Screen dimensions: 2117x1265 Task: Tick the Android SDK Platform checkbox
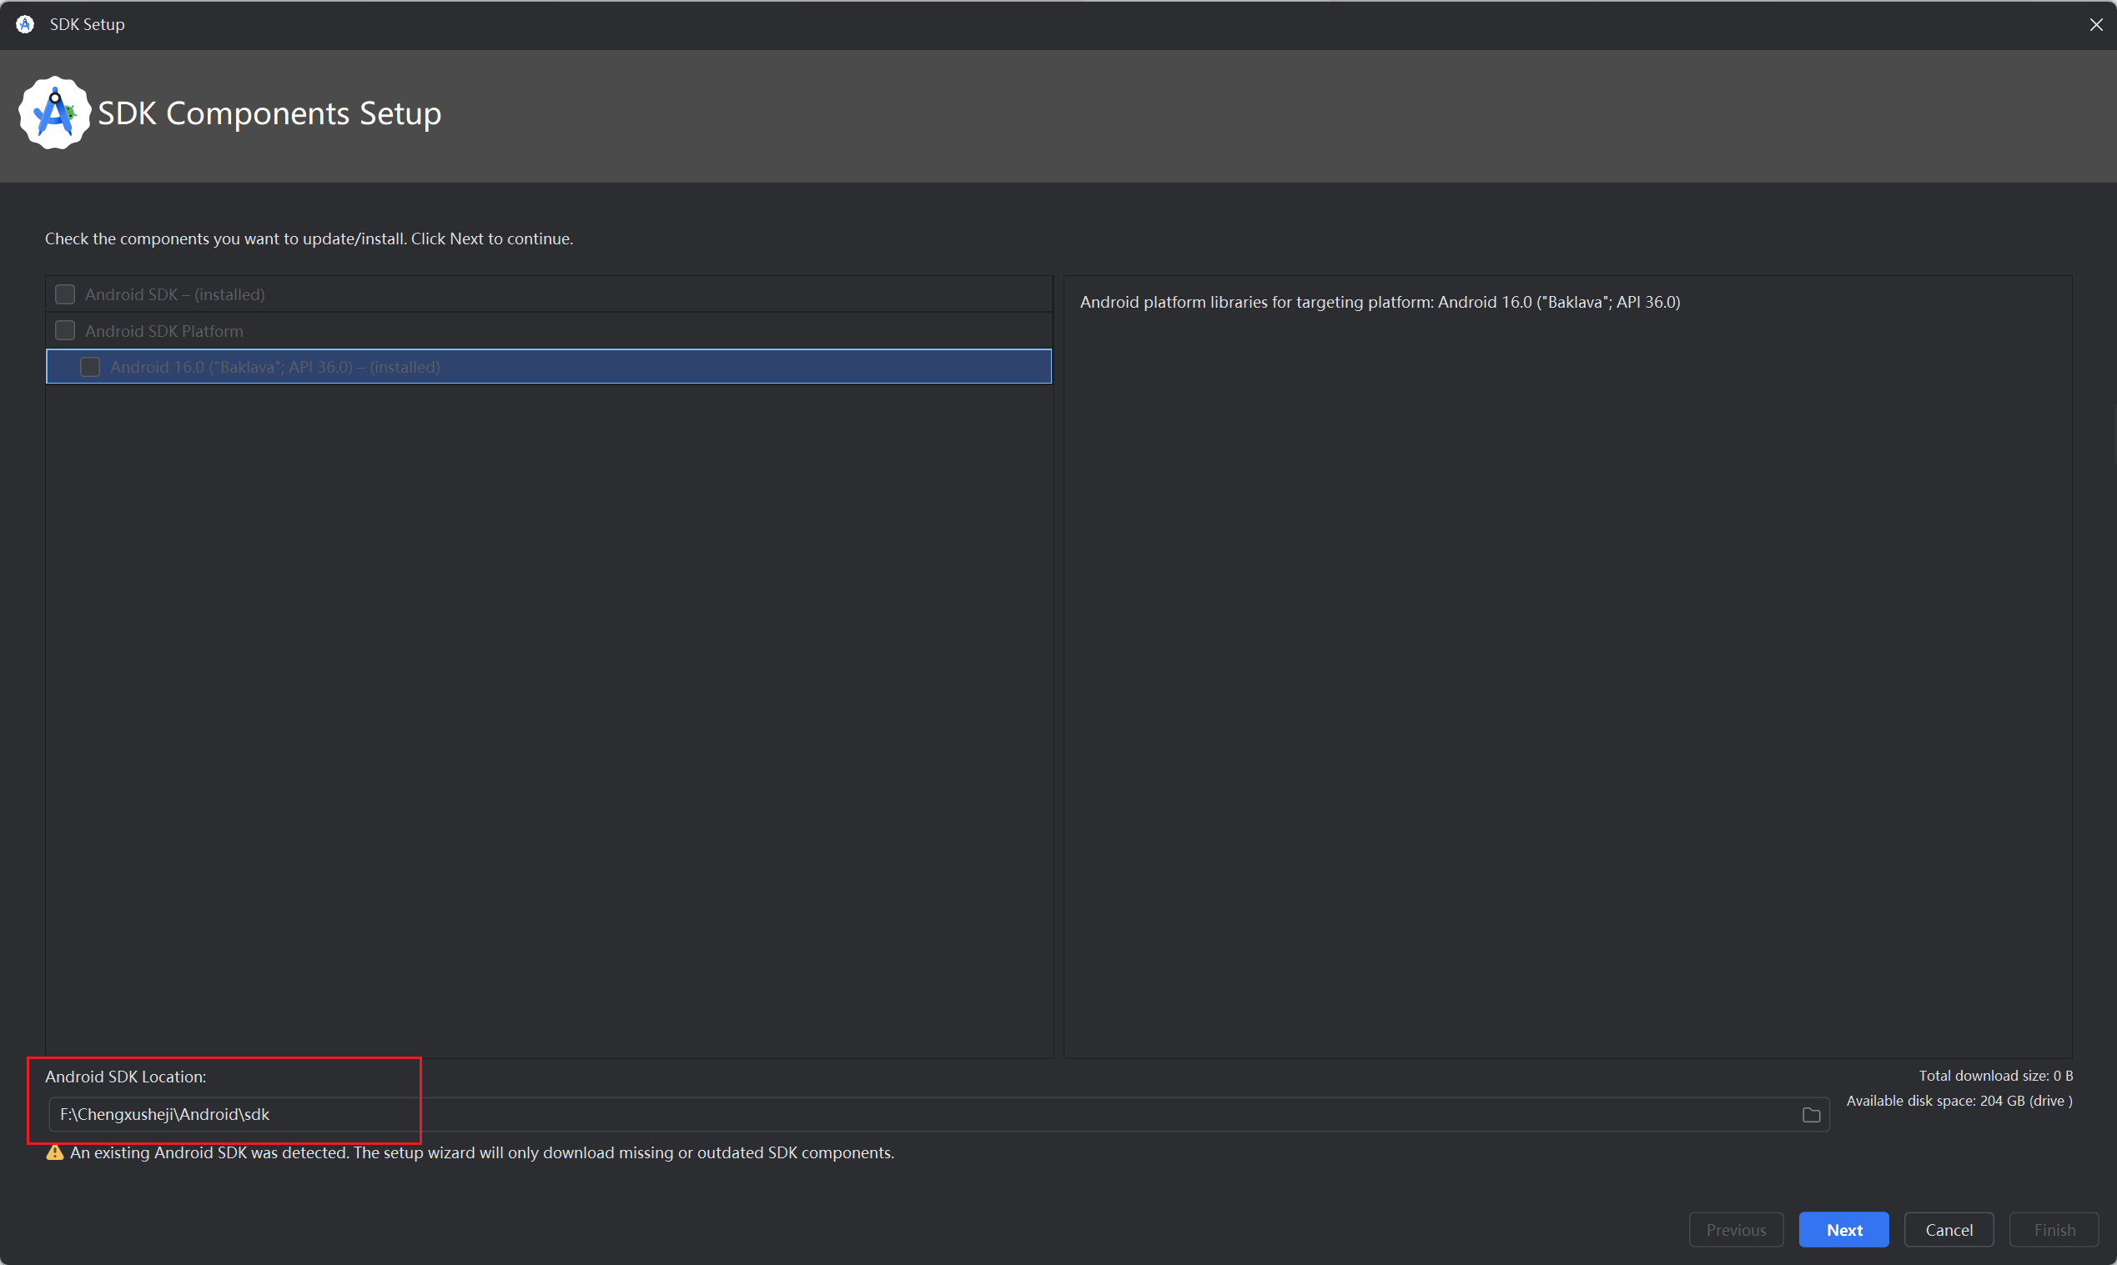tap(65, 331)
